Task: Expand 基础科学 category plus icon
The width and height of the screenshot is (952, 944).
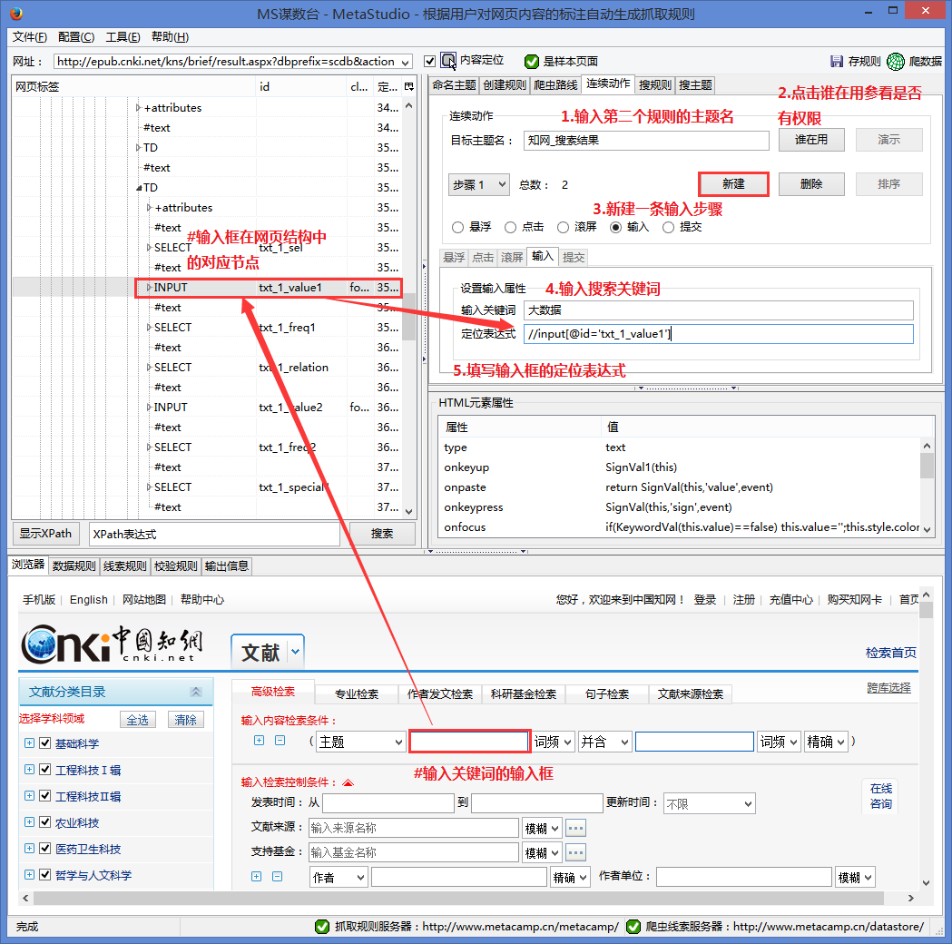Action: pos(29,743)
